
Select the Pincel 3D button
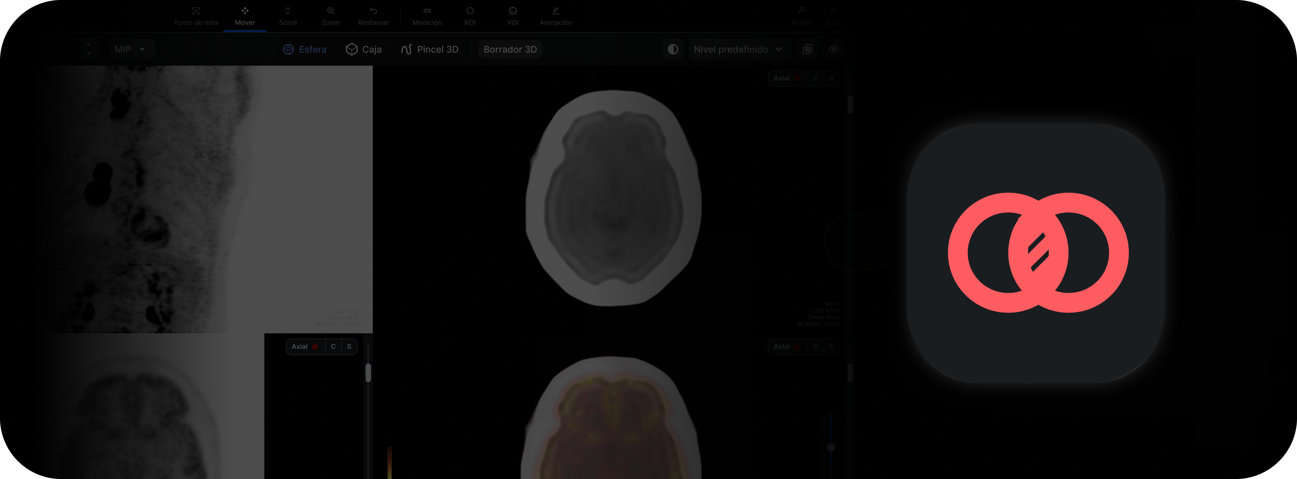pyautogui.click(x=430, y=49)
